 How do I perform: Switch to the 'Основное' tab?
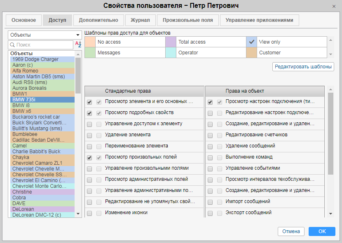pos(23,20)
